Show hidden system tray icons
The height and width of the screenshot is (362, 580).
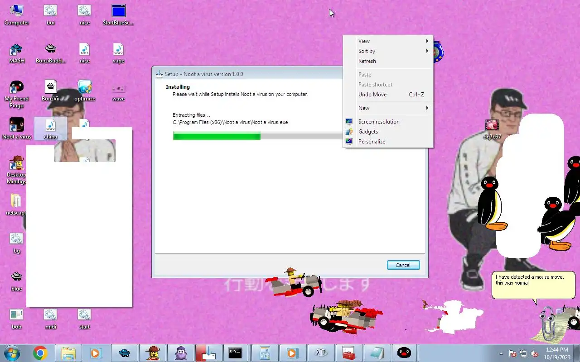(501, 353)
